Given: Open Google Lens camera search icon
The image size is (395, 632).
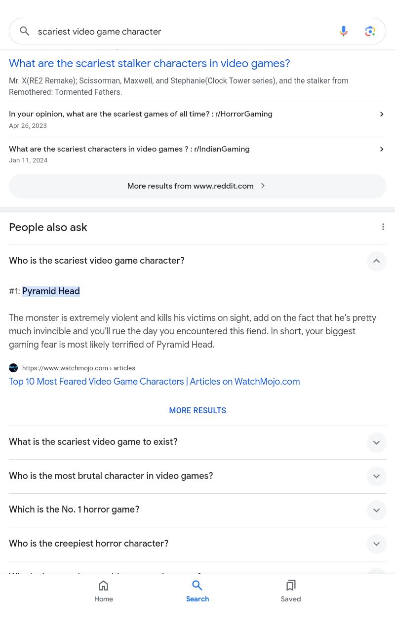Looking at the screenshot, I should coord(370,31).
